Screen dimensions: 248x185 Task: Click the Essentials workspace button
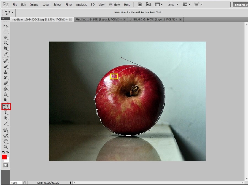coord(240,5)
